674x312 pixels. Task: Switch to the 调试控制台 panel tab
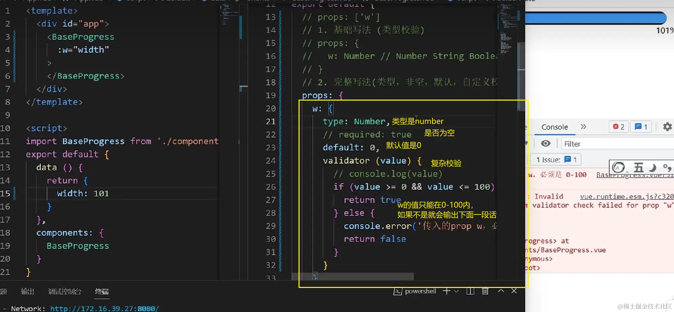(65, 291)
